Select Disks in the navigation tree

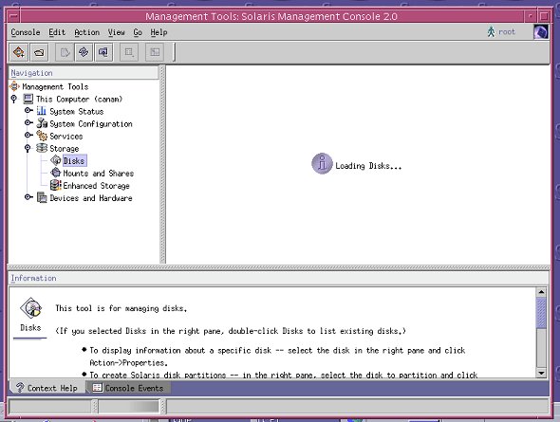tap(74, 161)
